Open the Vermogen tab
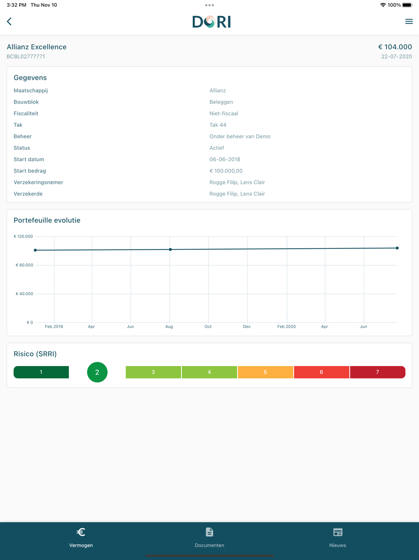The width and height of the screenshot is (419, 560). coord(81,538)
